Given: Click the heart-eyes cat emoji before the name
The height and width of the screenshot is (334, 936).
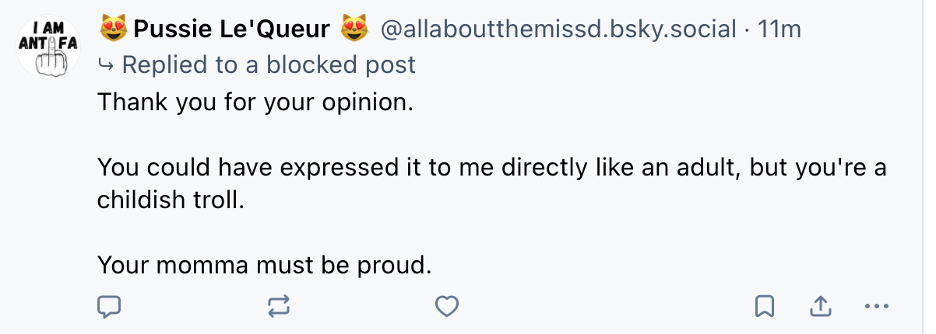Looking at the screenshot, I should tap(113, 30).
